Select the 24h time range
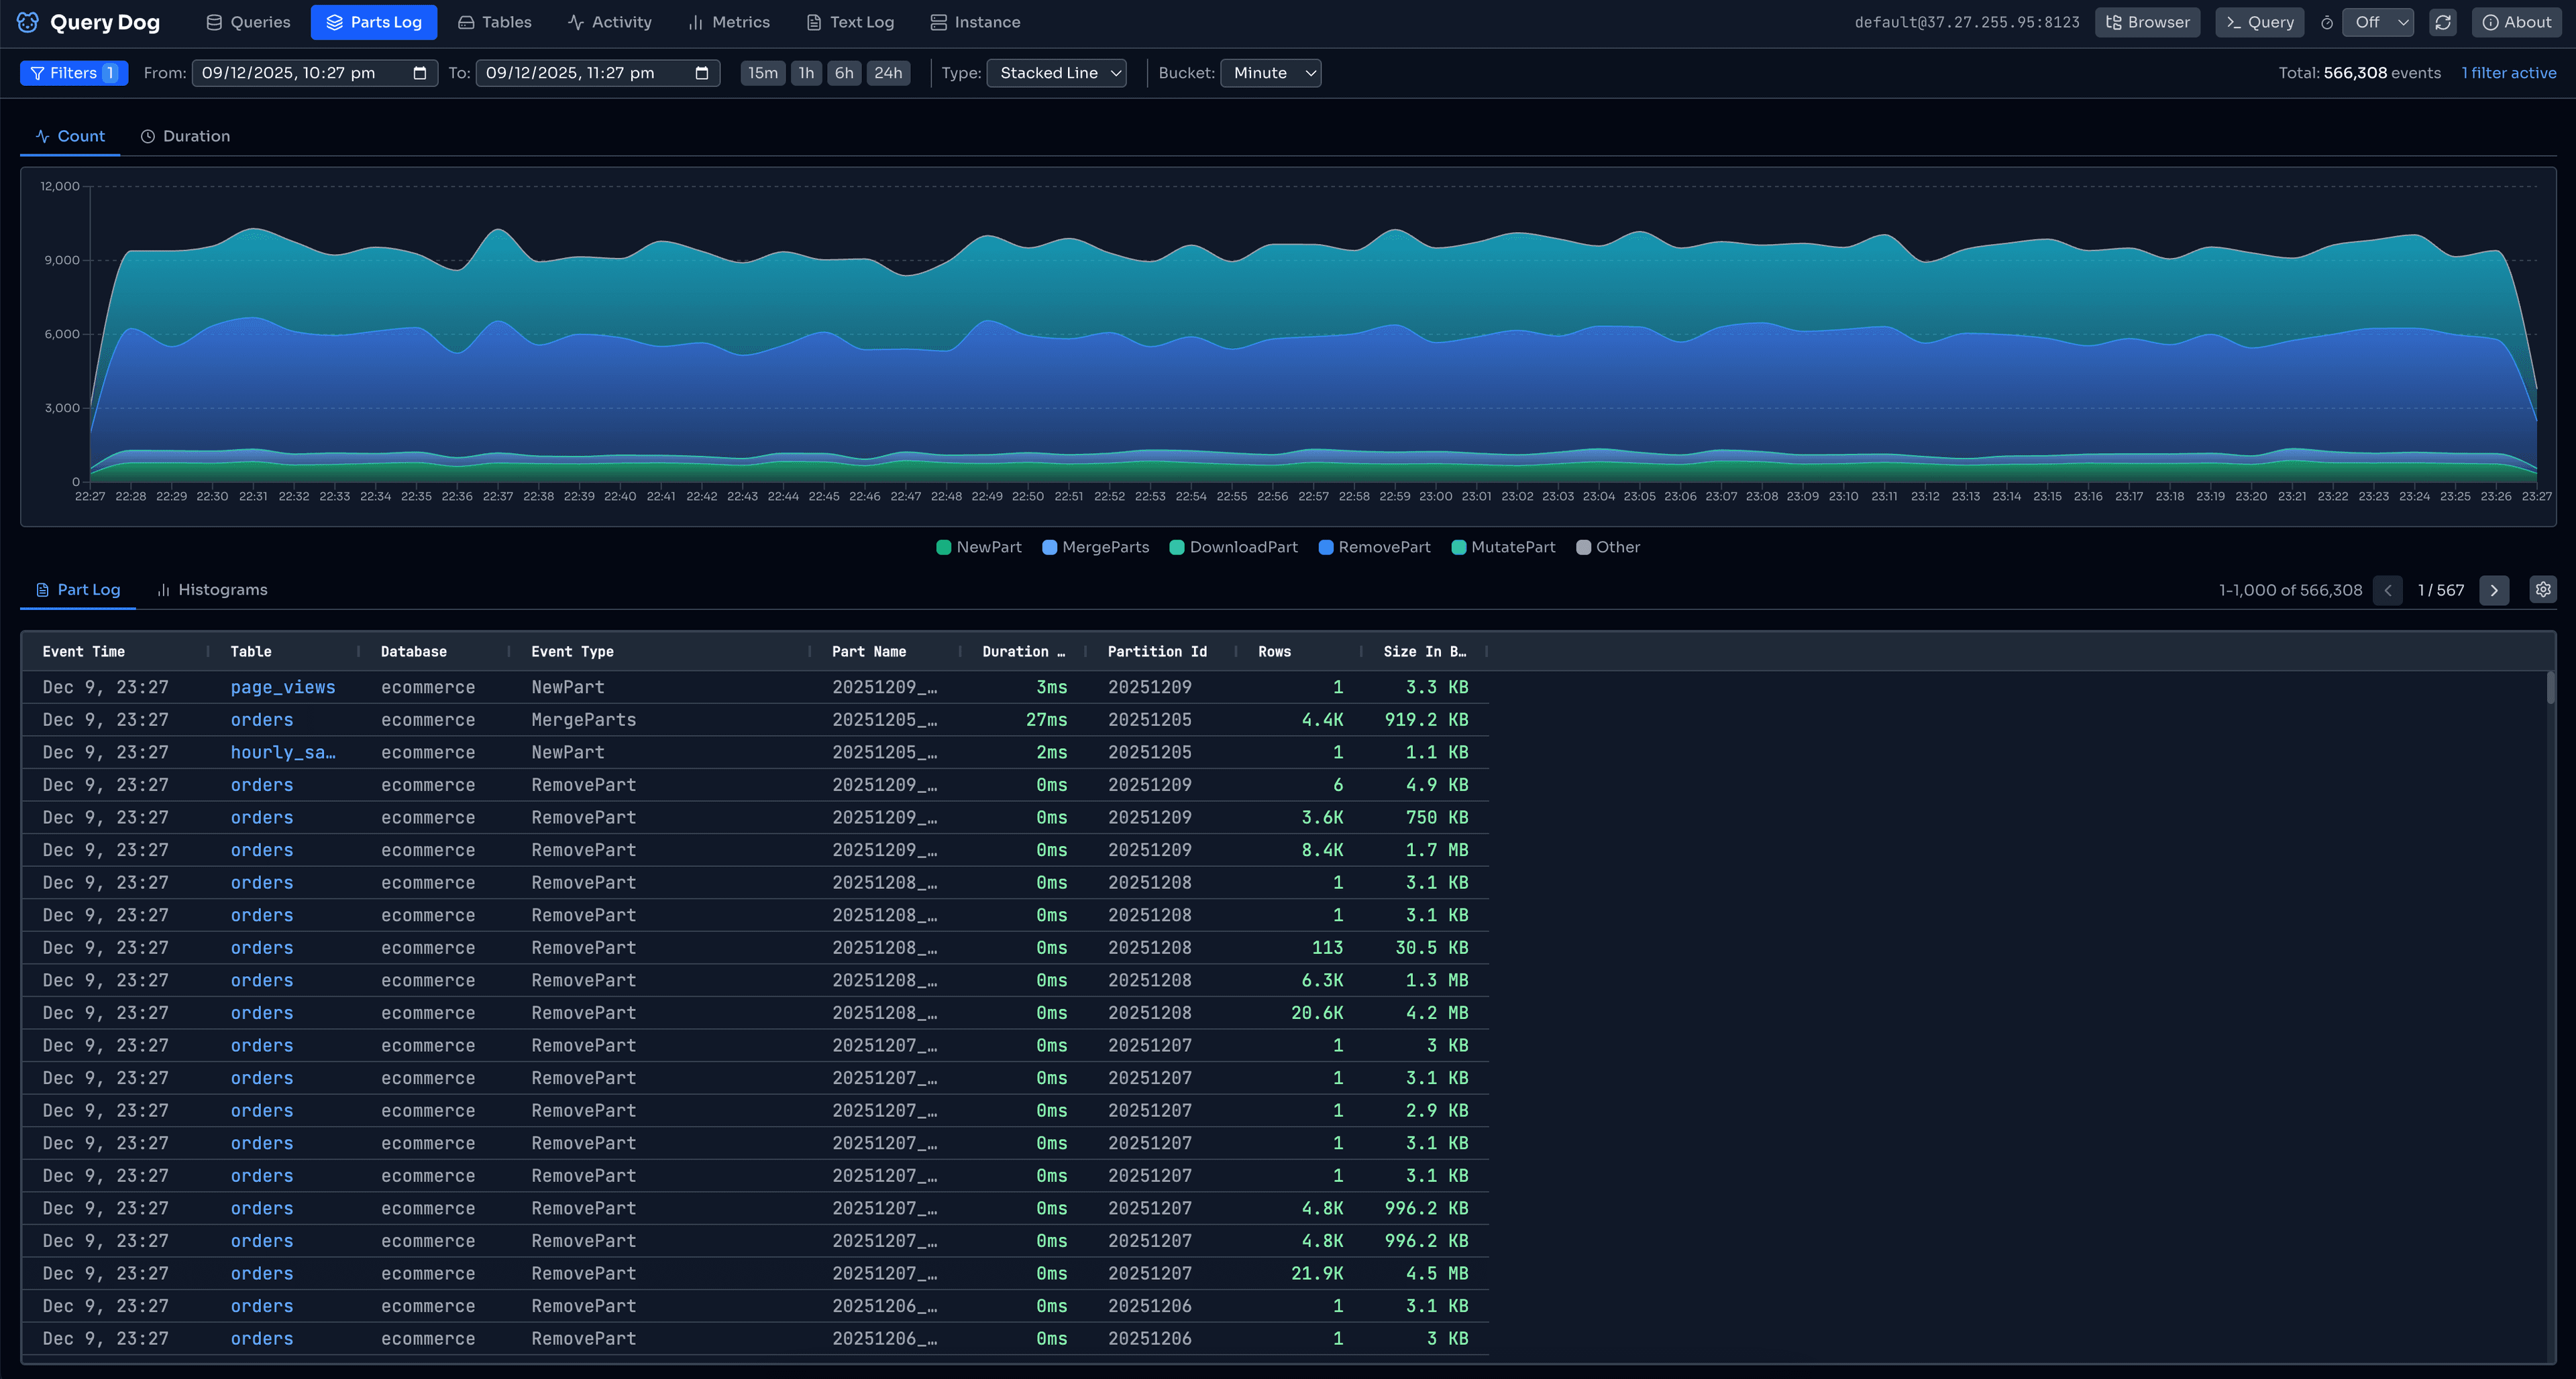This screenshot has height=1379, width=2576. 888,73
